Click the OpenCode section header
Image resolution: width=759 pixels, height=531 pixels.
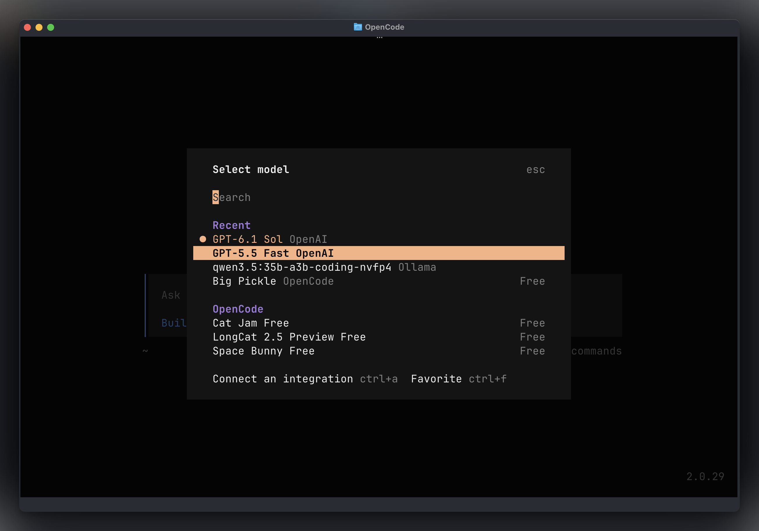tap(238, 309)
